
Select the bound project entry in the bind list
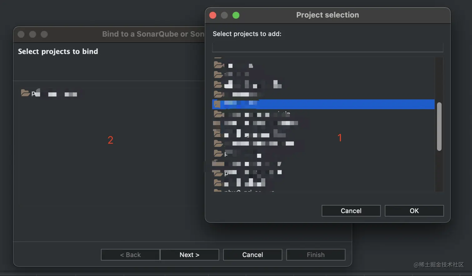tap(50, 93)
